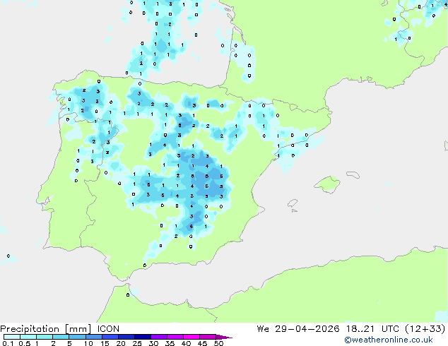The height and width of the screenshot is (346, 448).
Task: Select the 0.5–1 mm legend swatch
Action: click(x=28, y=337)
